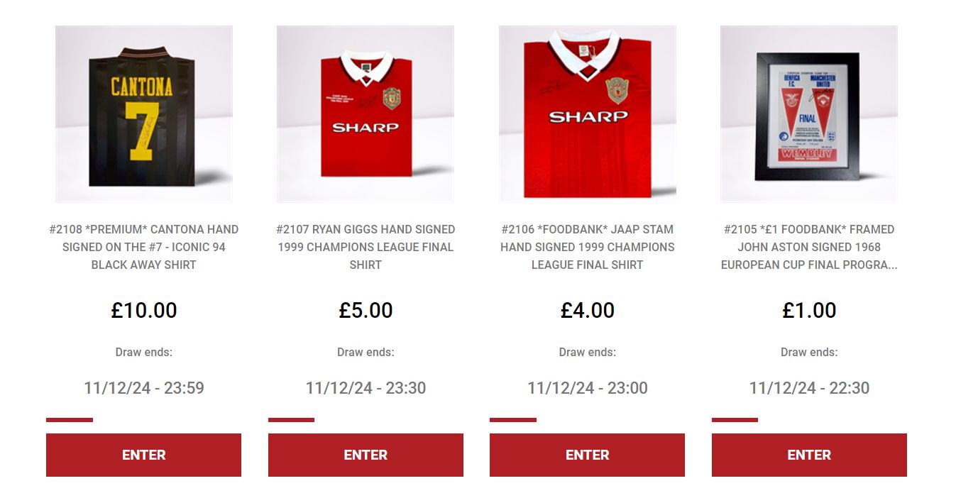Open the Cantona black away shirt image
Image resolution: width=956 pixels, height=498 pixels.
[144, 114]
